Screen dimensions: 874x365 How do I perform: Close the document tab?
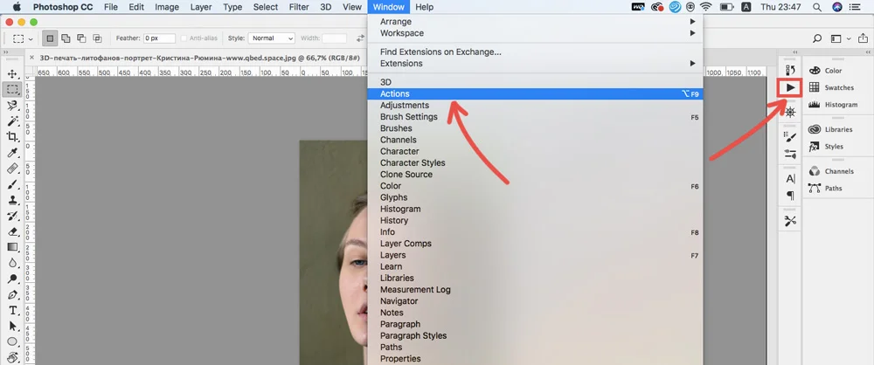(x=31, y=58)
